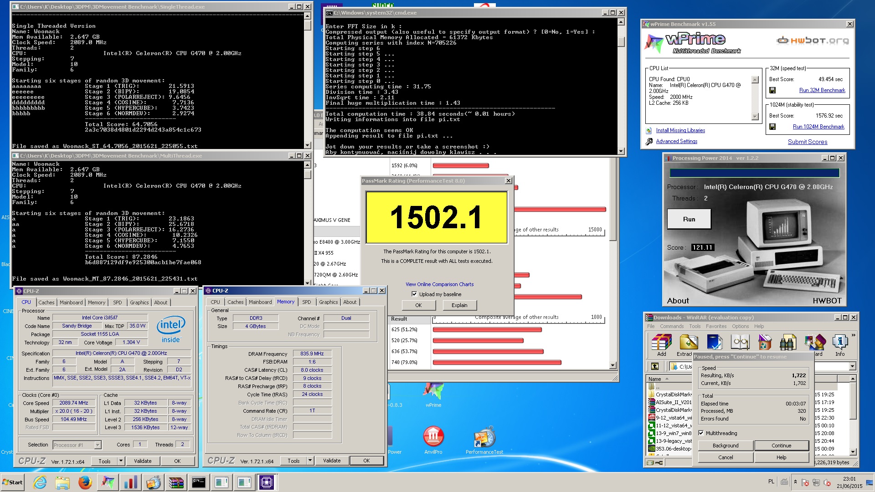
Task: Click the WinRAR Delete recycle-bin icon
Action: [x=765, y=342]
